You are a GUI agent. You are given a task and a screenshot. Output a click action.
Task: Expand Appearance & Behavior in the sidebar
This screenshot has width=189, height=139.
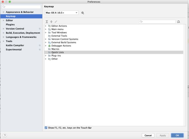tap(3, 12)
